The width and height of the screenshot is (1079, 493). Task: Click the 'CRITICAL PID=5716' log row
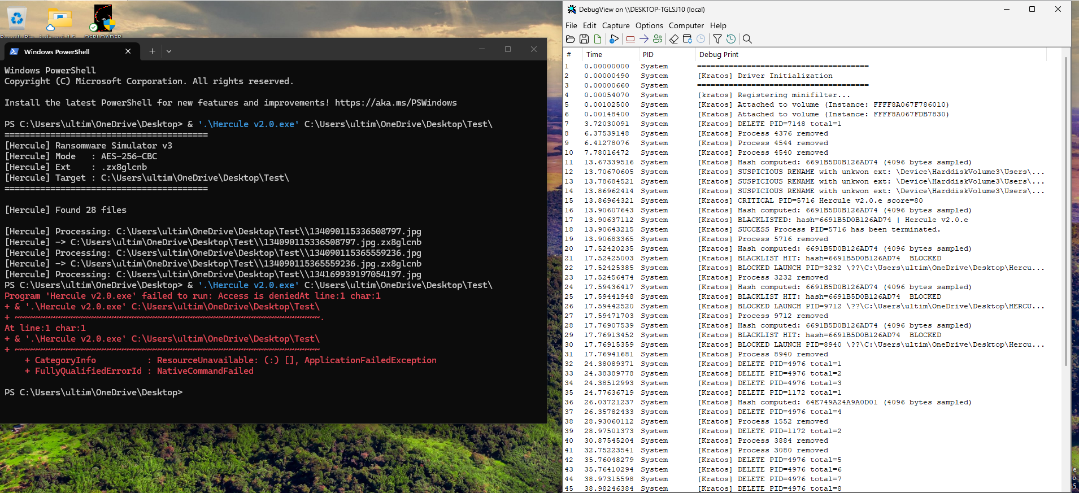coord(813,200)
